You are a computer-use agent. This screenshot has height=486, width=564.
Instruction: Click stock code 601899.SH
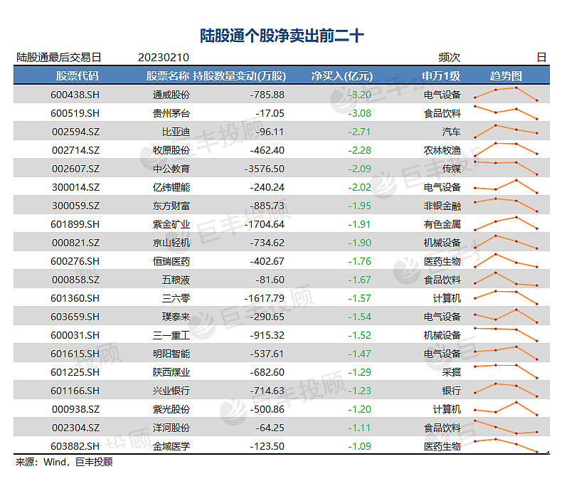pos(75,224)
